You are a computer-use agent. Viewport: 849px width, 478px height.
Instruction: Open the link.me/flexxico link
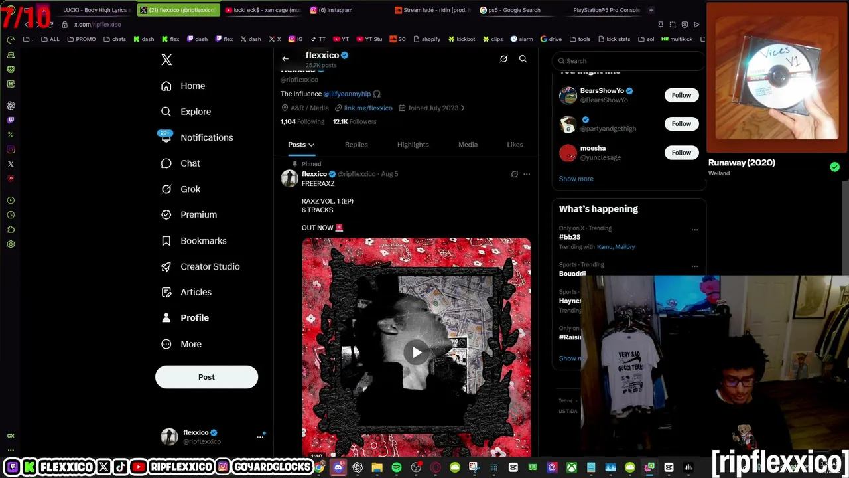click(x=368, y=108)
